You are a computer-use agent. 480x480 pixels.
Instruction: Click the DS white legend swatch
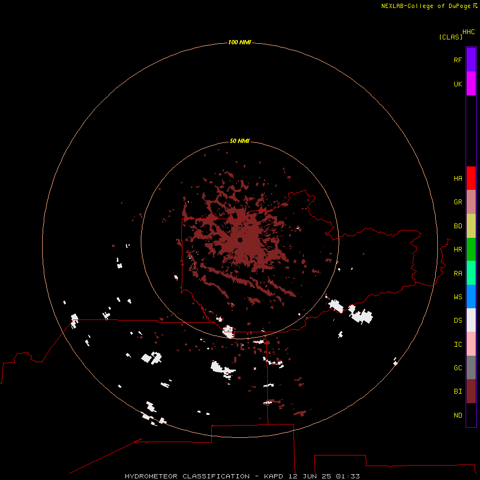point(471,320)
